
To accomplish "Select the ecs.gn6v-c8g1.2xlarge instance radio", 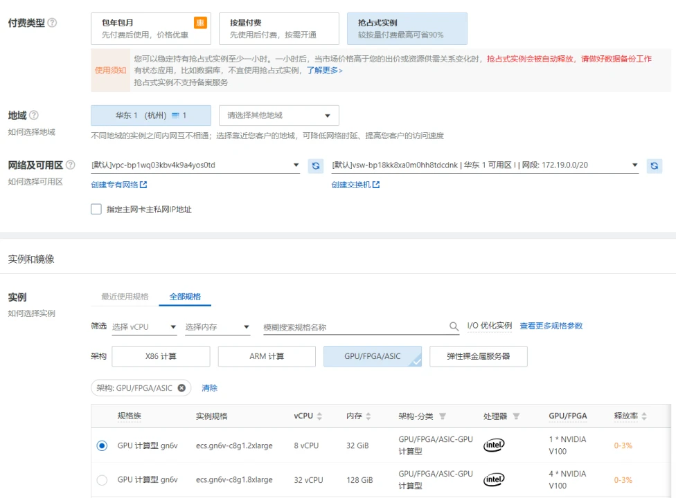I will point(102,445).
